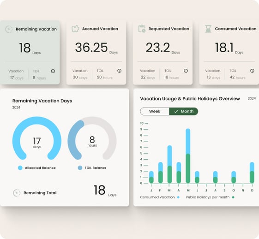Viewport: 259px width, 239px height.
Task: Select the Month view toggle
Action: tap(184, 111)
